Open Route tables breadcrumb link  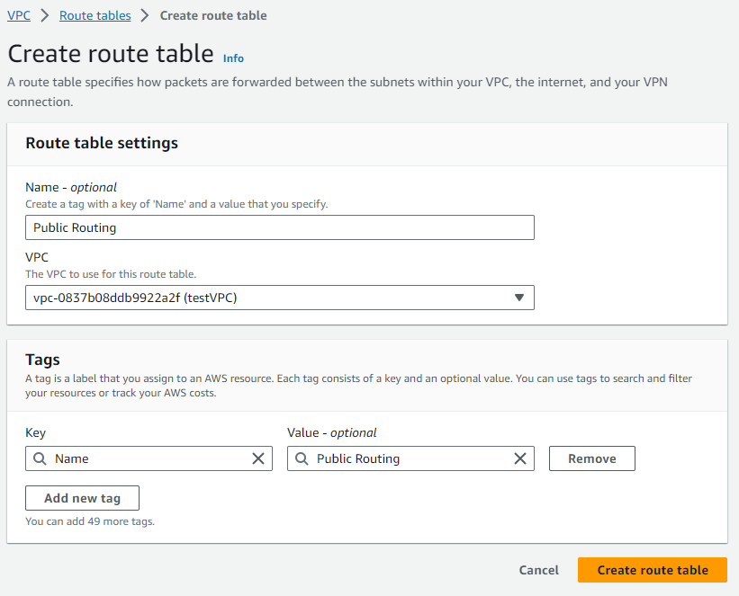coord(95,15)
